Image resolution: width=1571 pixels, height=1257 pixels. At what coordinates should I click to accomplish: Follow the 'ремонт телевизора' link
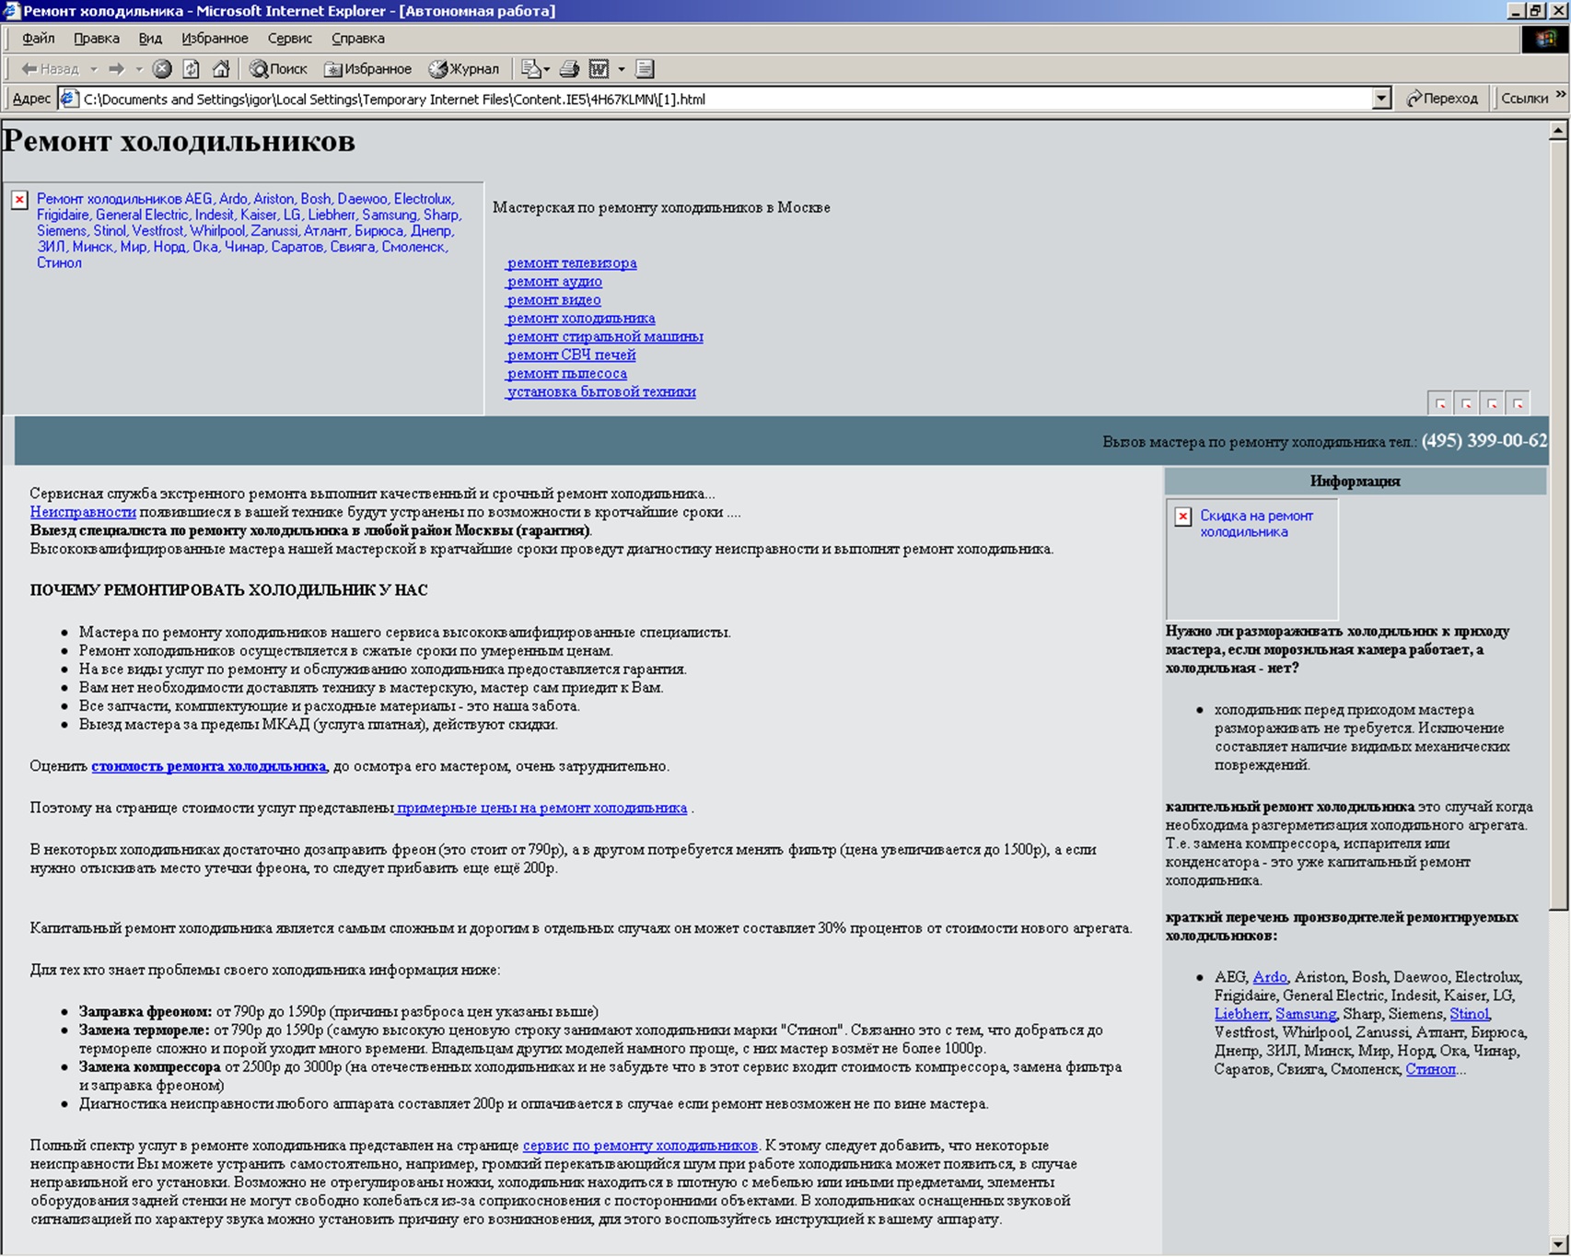[x=571, y=263]
